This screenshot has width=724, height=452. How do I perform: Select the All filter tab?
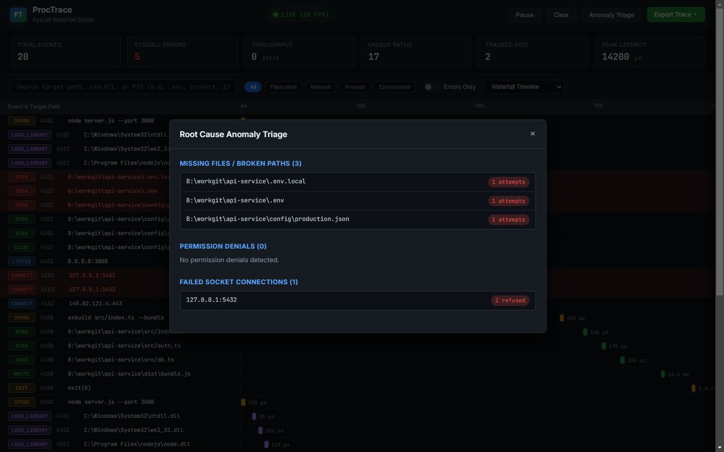point(253,87)
